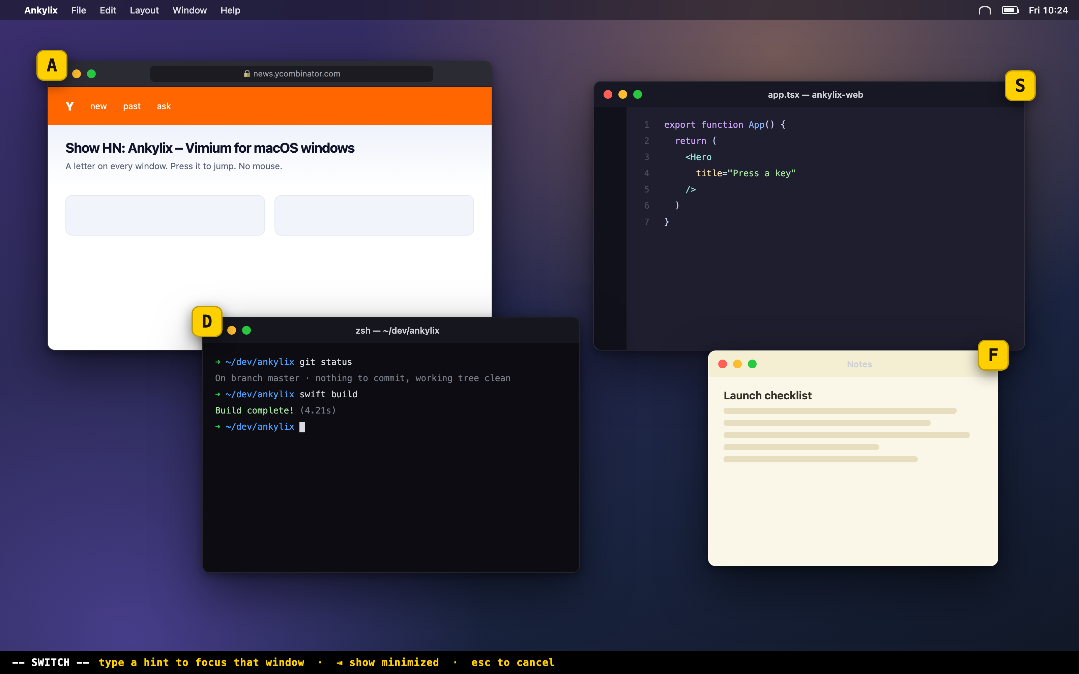
Task: Open the 'new' link in Hacker News
Action: click(98, 106)
